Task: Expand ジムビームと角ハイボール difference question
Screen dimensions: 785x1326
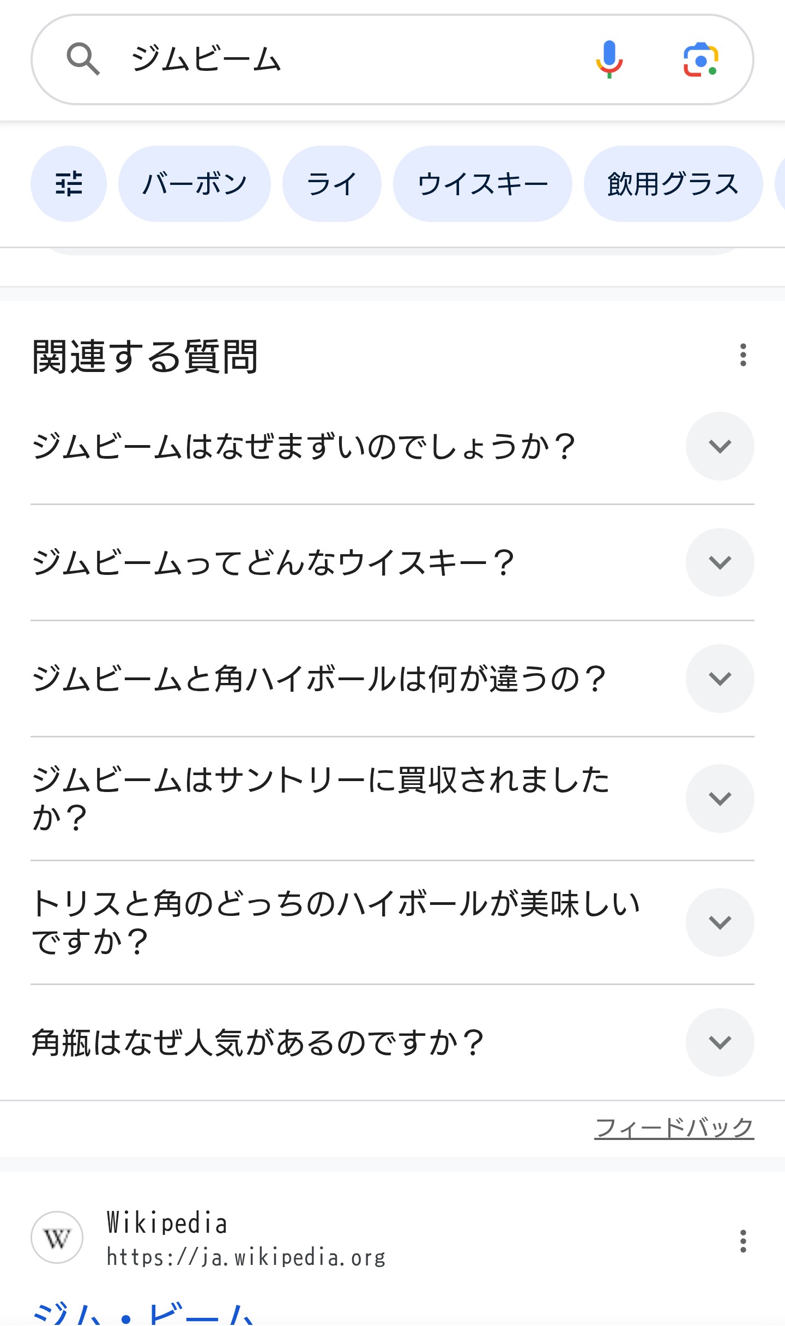Action: point(720,679)
